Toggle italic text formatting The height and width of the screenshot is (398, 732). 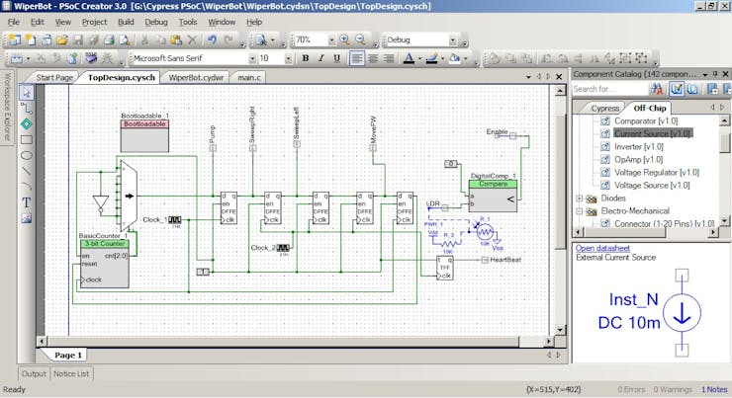(x=320, y=58)
